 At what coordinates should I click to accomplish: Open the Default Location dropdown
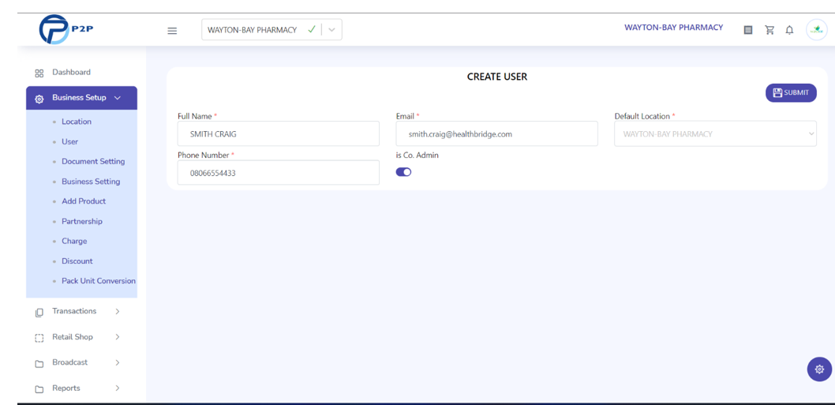click(x=715, y=133)
